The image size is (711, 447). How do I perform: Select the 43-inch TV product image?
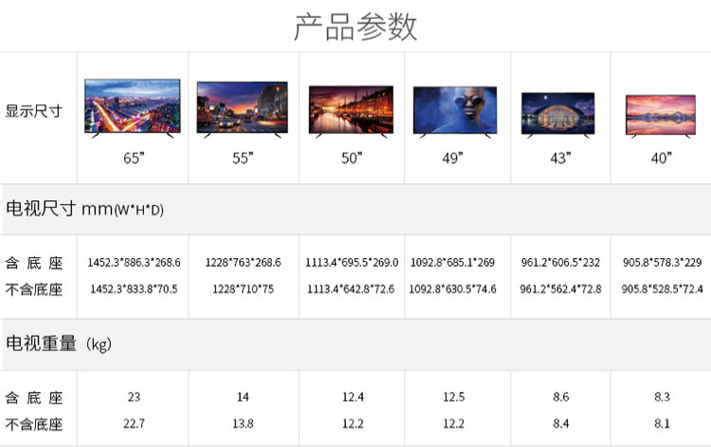click(559, 115)
